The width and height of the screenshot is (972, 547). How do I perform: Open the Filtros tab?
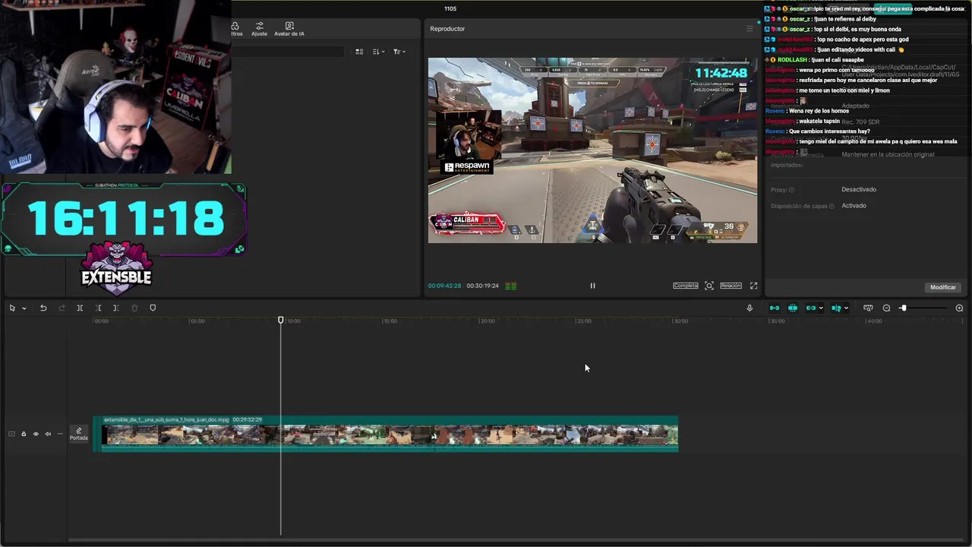coord(236,29)
